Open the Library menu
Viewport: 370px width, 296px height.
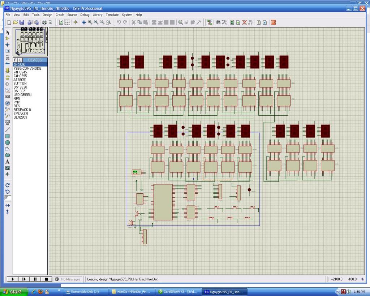pyautogui.click(x=98, y=15)
